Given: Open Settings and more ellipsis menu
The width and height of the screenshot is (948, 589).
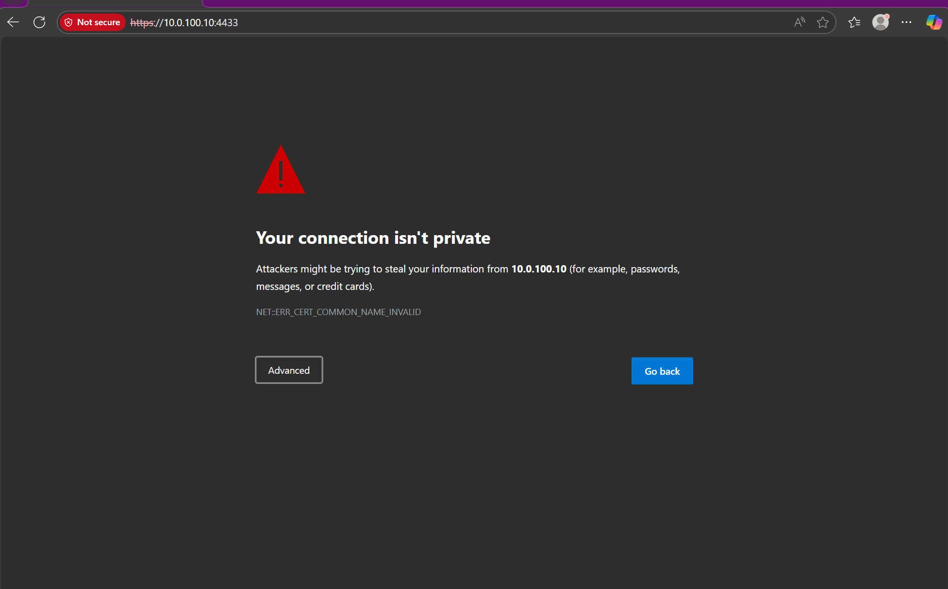Looking at the screenshot, I should click(x=906, y=22).
